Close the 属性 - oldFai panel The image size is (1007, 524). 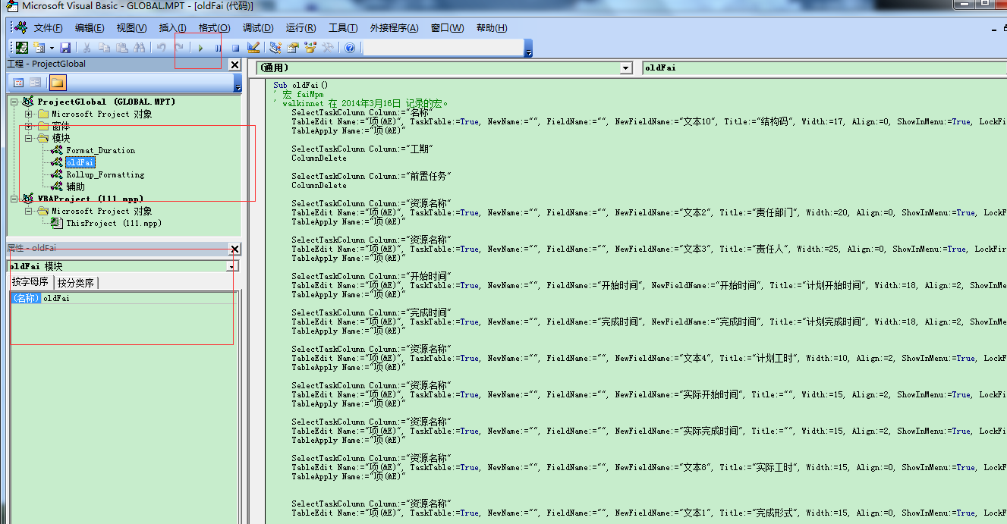pyautogui.click(x=234, y=249)
